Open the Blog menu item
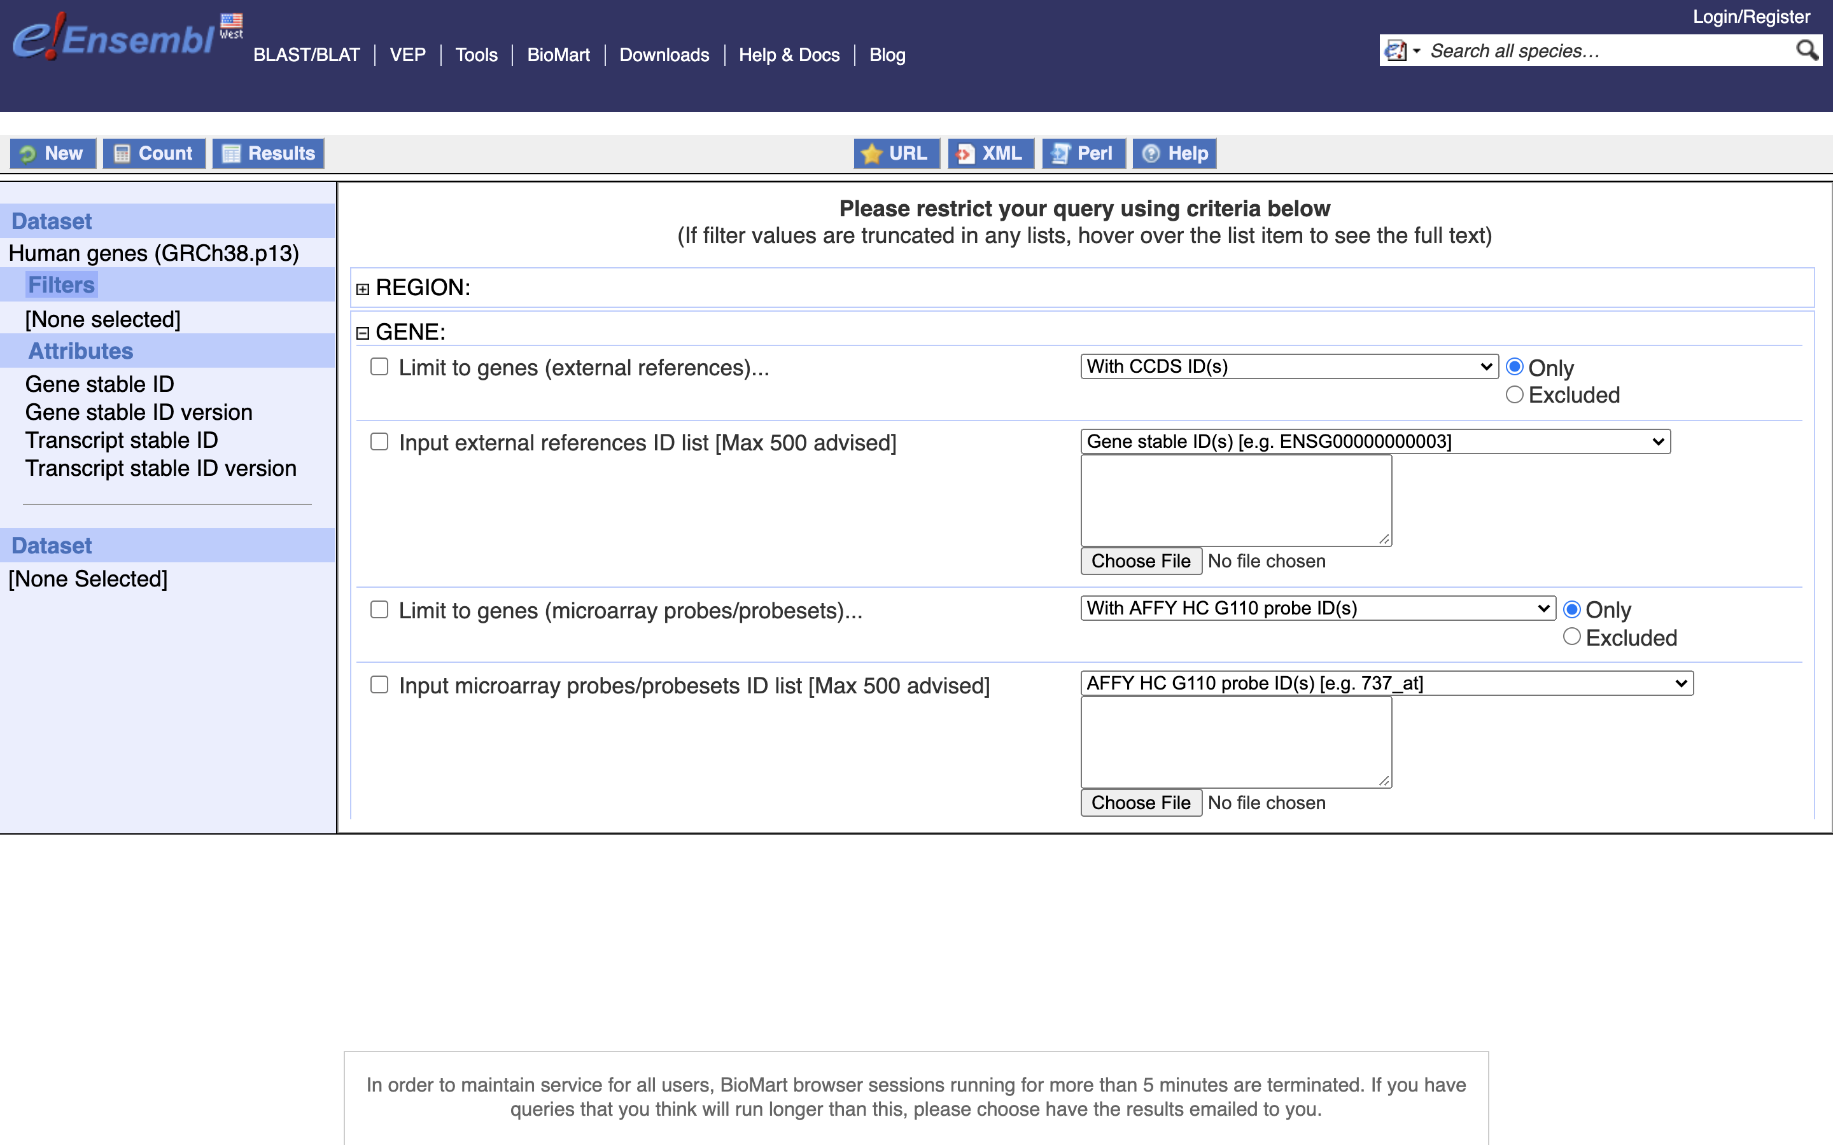Viewport: 1833px width, 1145px height. click(887, 55)
